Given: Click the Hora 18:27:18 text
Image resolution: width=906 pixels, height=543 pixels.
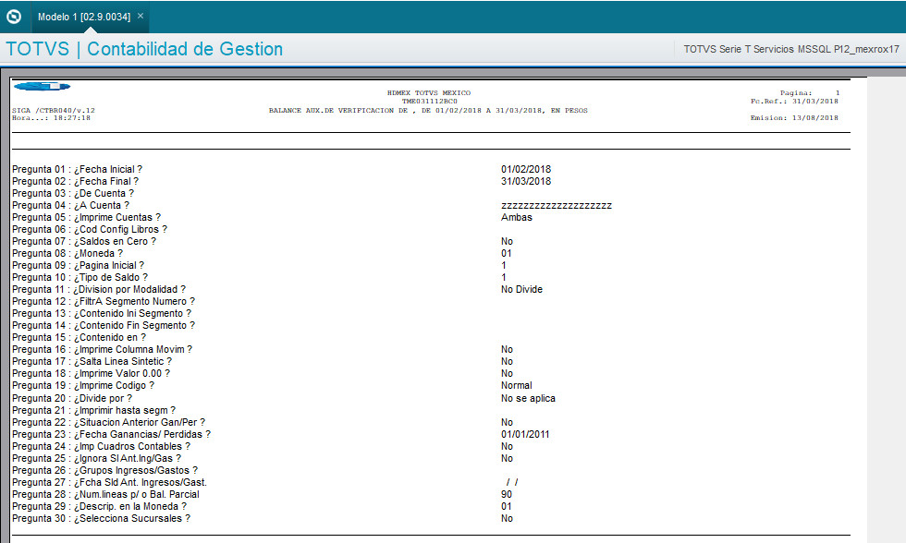Looking at the screenshot, I should pos(52,117).
